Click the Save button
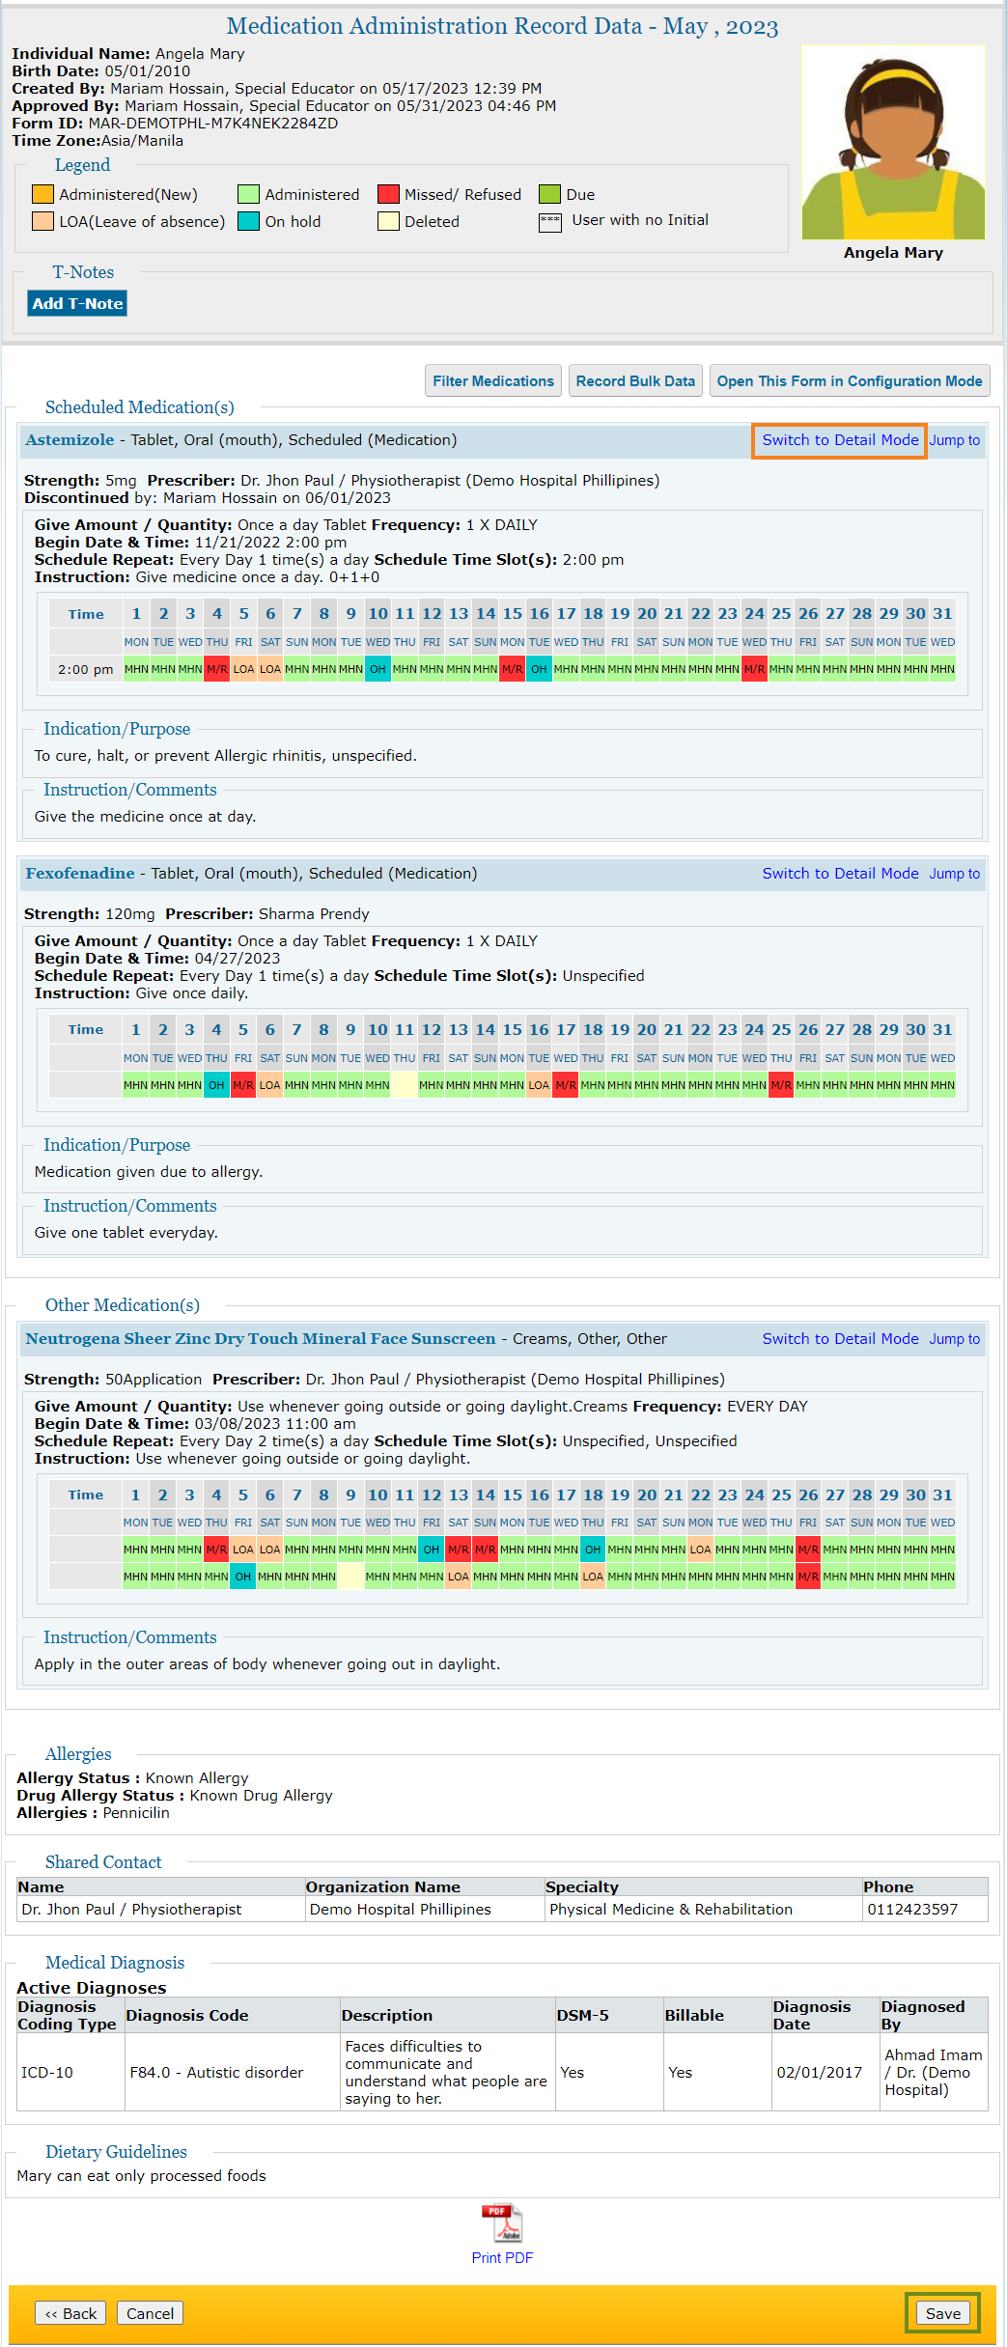1007x2347 pixels. coord(942,2313)
